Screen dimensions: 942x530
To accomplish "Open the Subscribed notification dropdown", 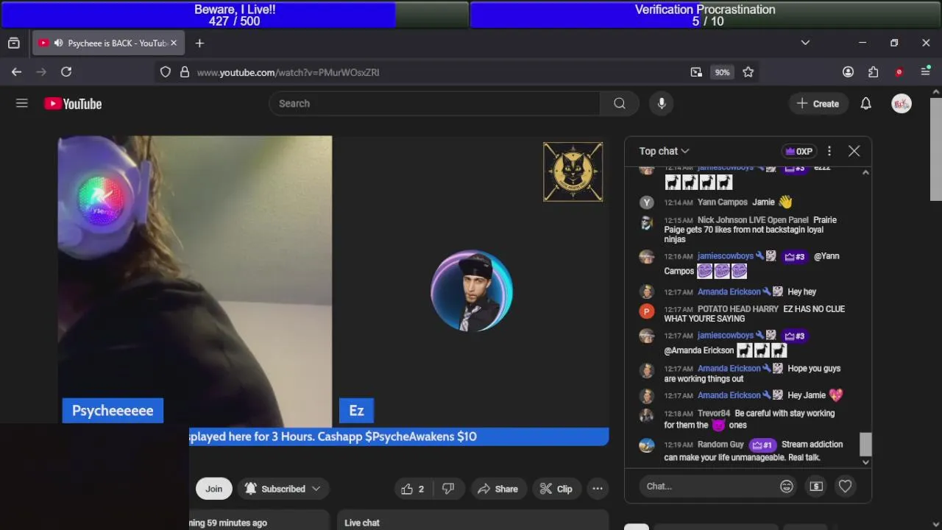I will point(283,489).
